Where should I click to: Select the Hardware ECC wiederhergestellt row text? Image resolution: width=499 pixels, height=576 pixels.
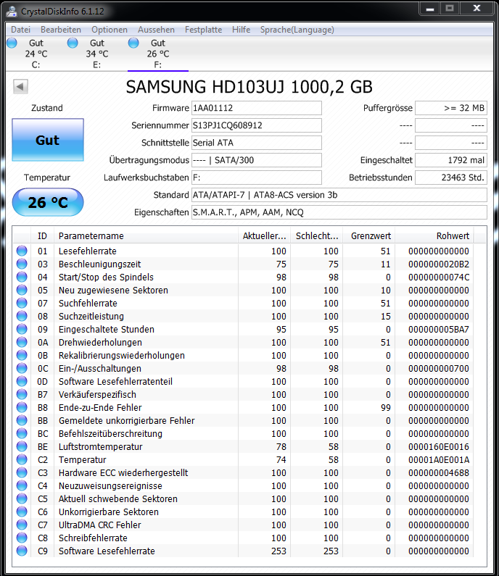123,472
